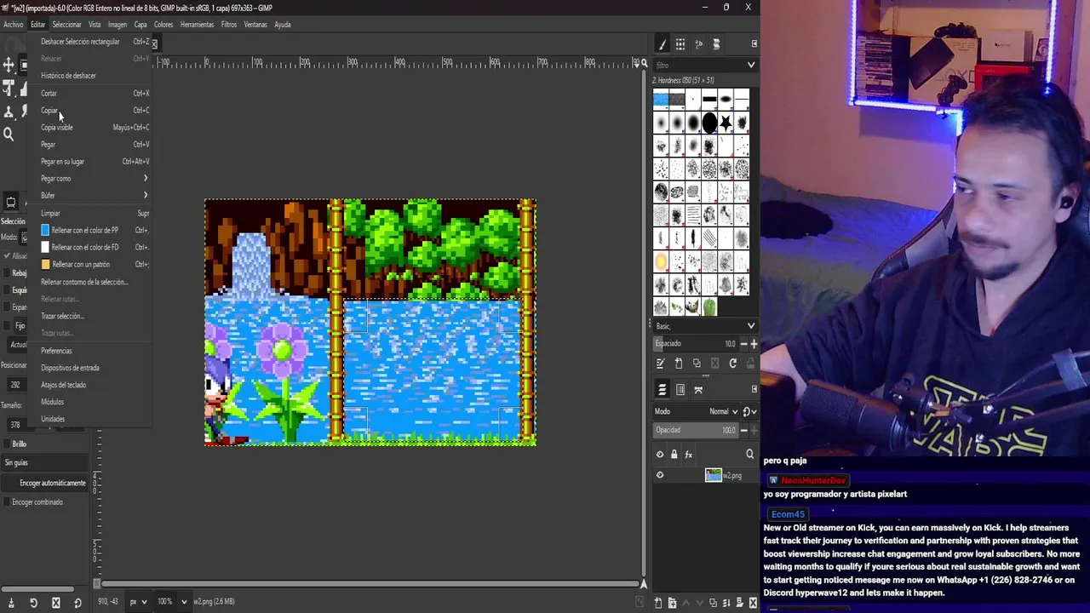Open the Paths tab icon

click(698, 390)
